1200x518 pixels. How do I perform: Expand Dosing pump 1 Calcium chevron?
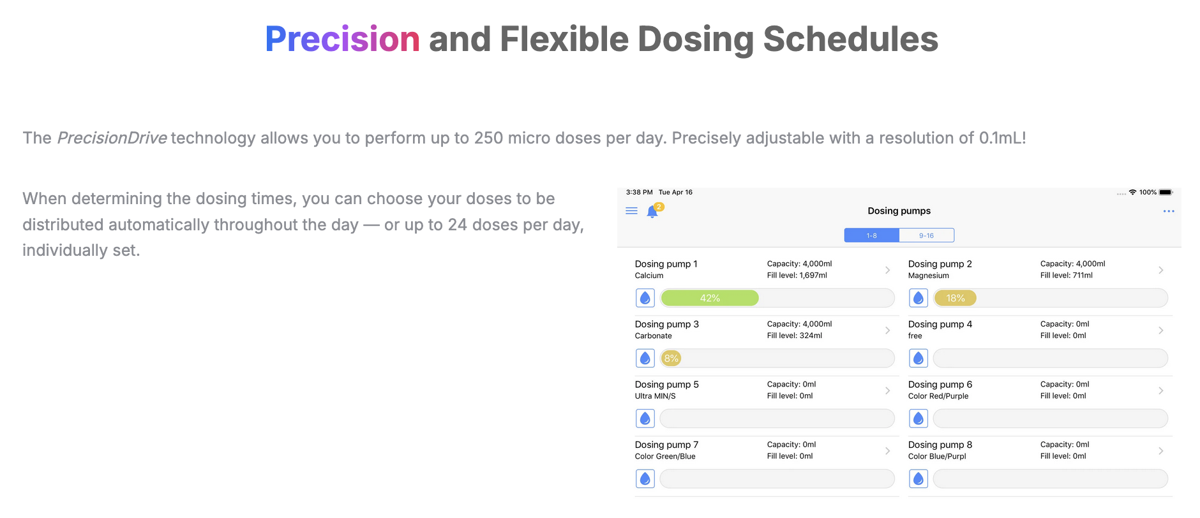coord(887,270)
